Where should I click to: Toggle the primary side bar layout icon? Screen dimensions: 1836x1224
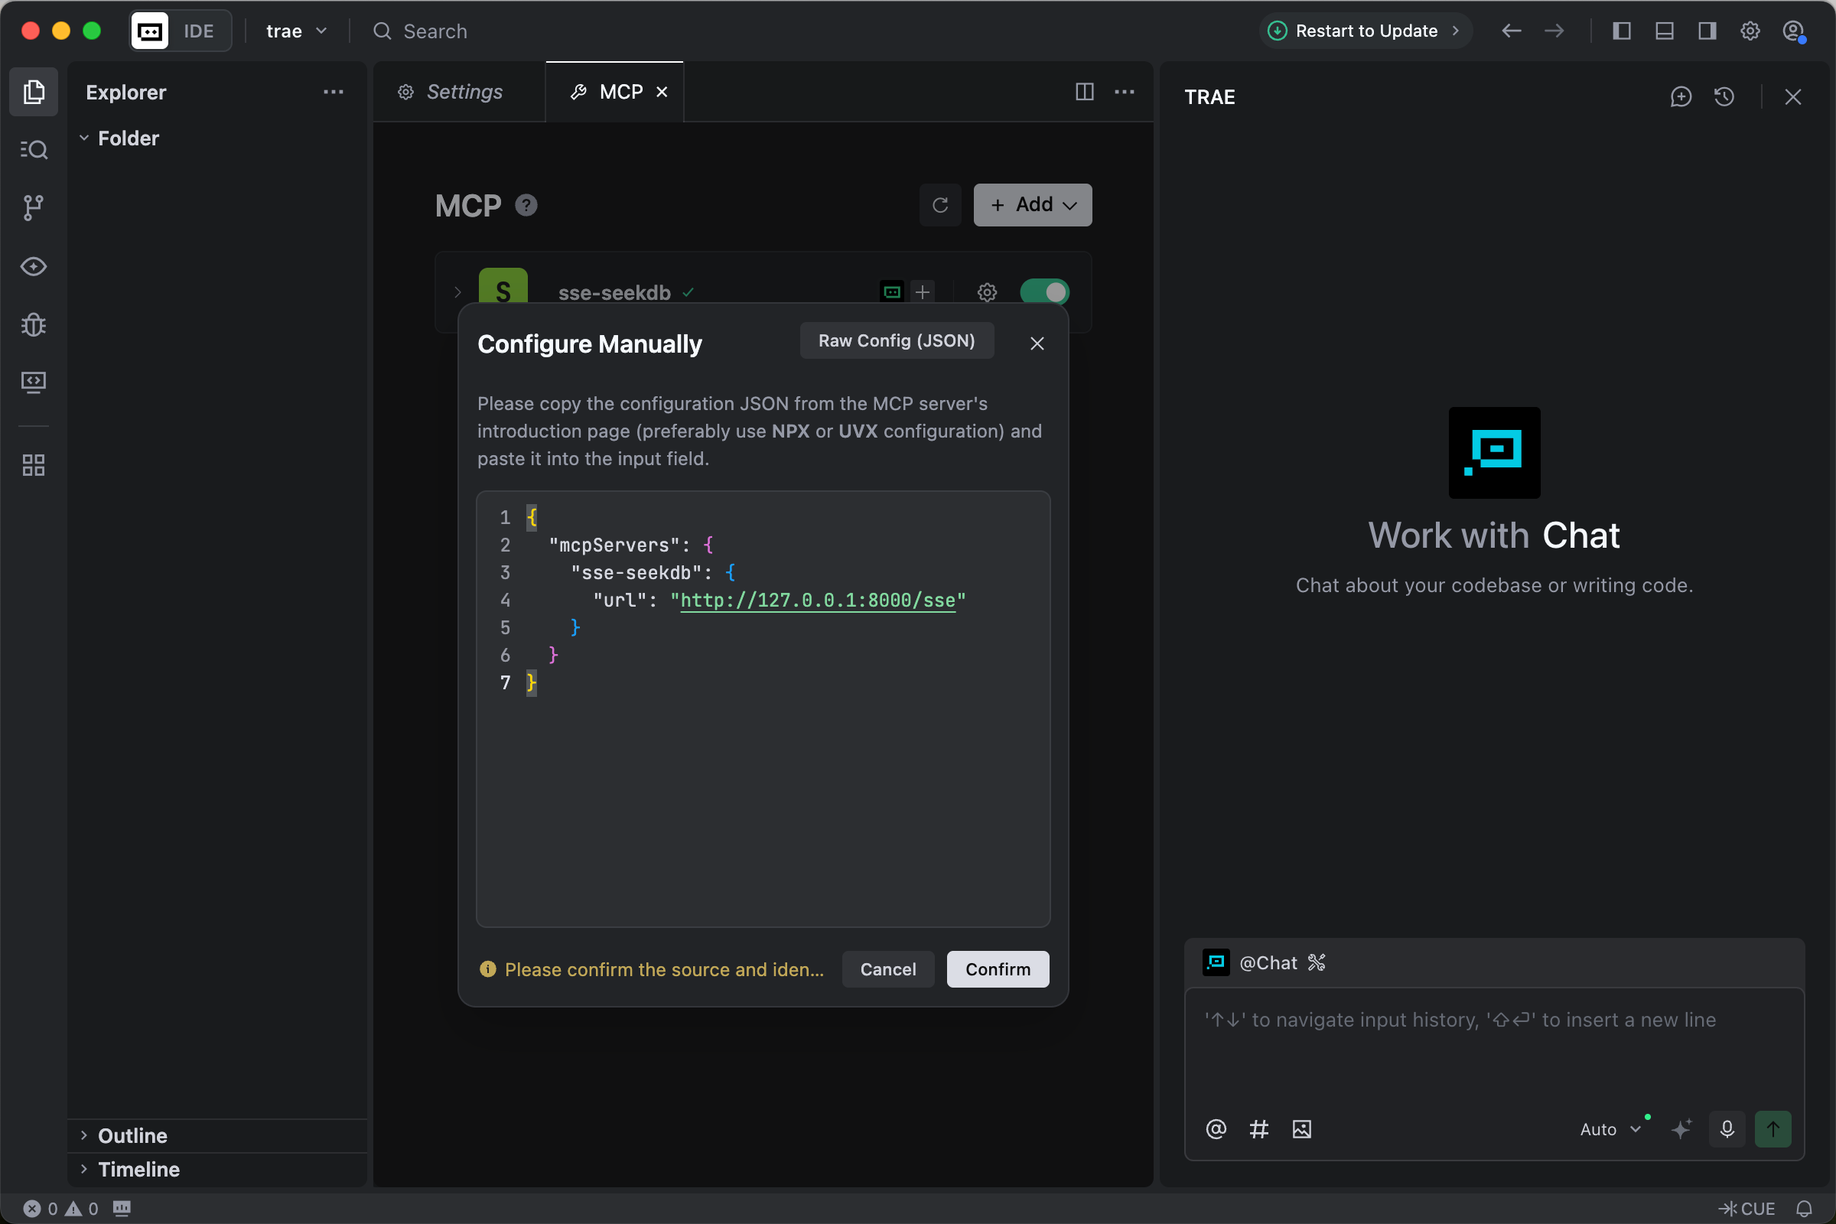click(x=1621, y=31)
